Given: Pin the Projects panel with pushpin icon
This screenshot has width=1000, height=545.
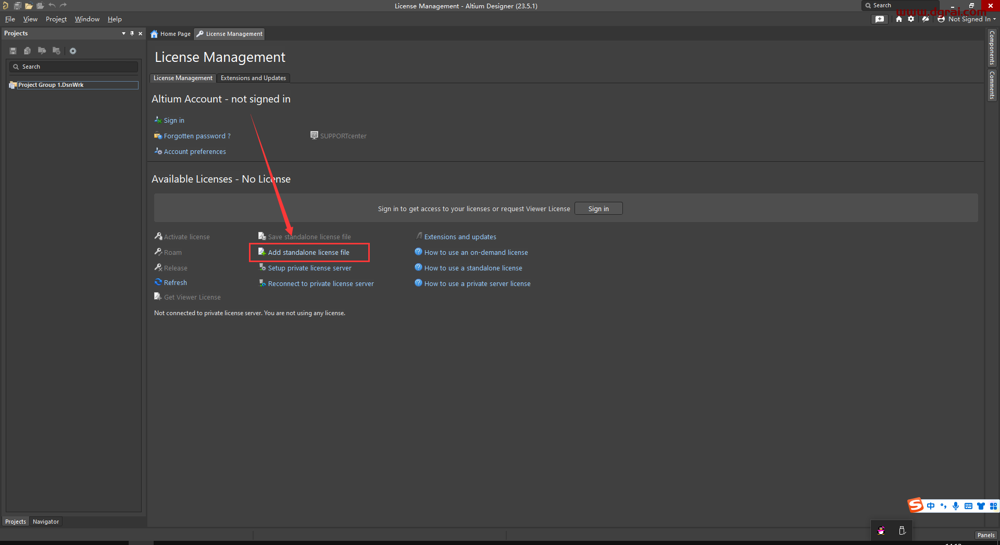Looking at the screenshot, I should tap(132, 33).
